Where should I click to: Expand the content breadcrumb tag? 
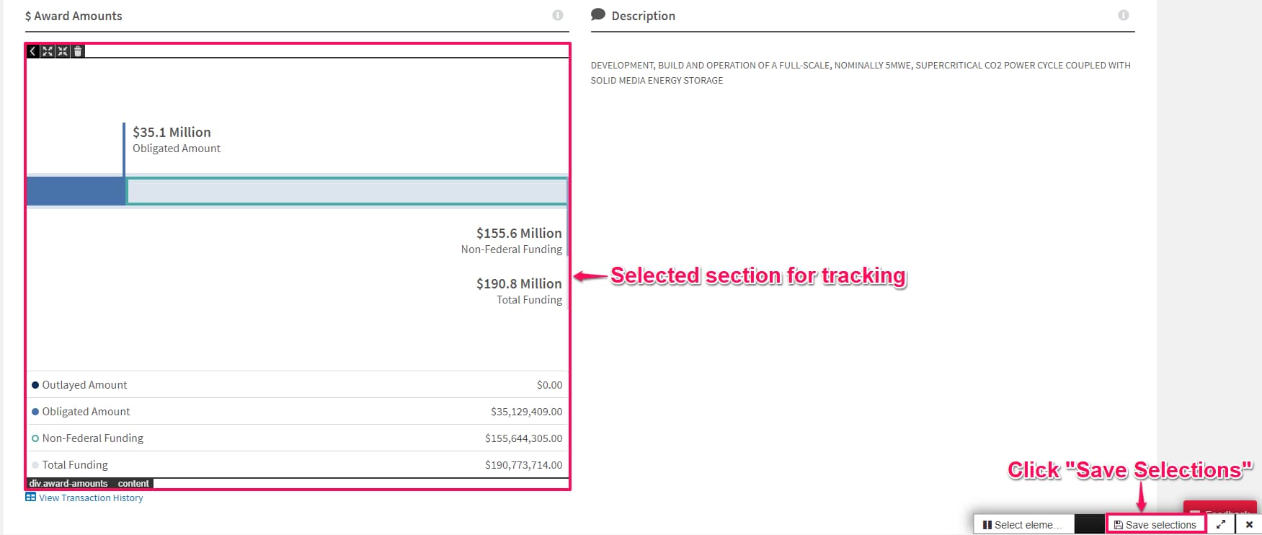click(133, 483)
